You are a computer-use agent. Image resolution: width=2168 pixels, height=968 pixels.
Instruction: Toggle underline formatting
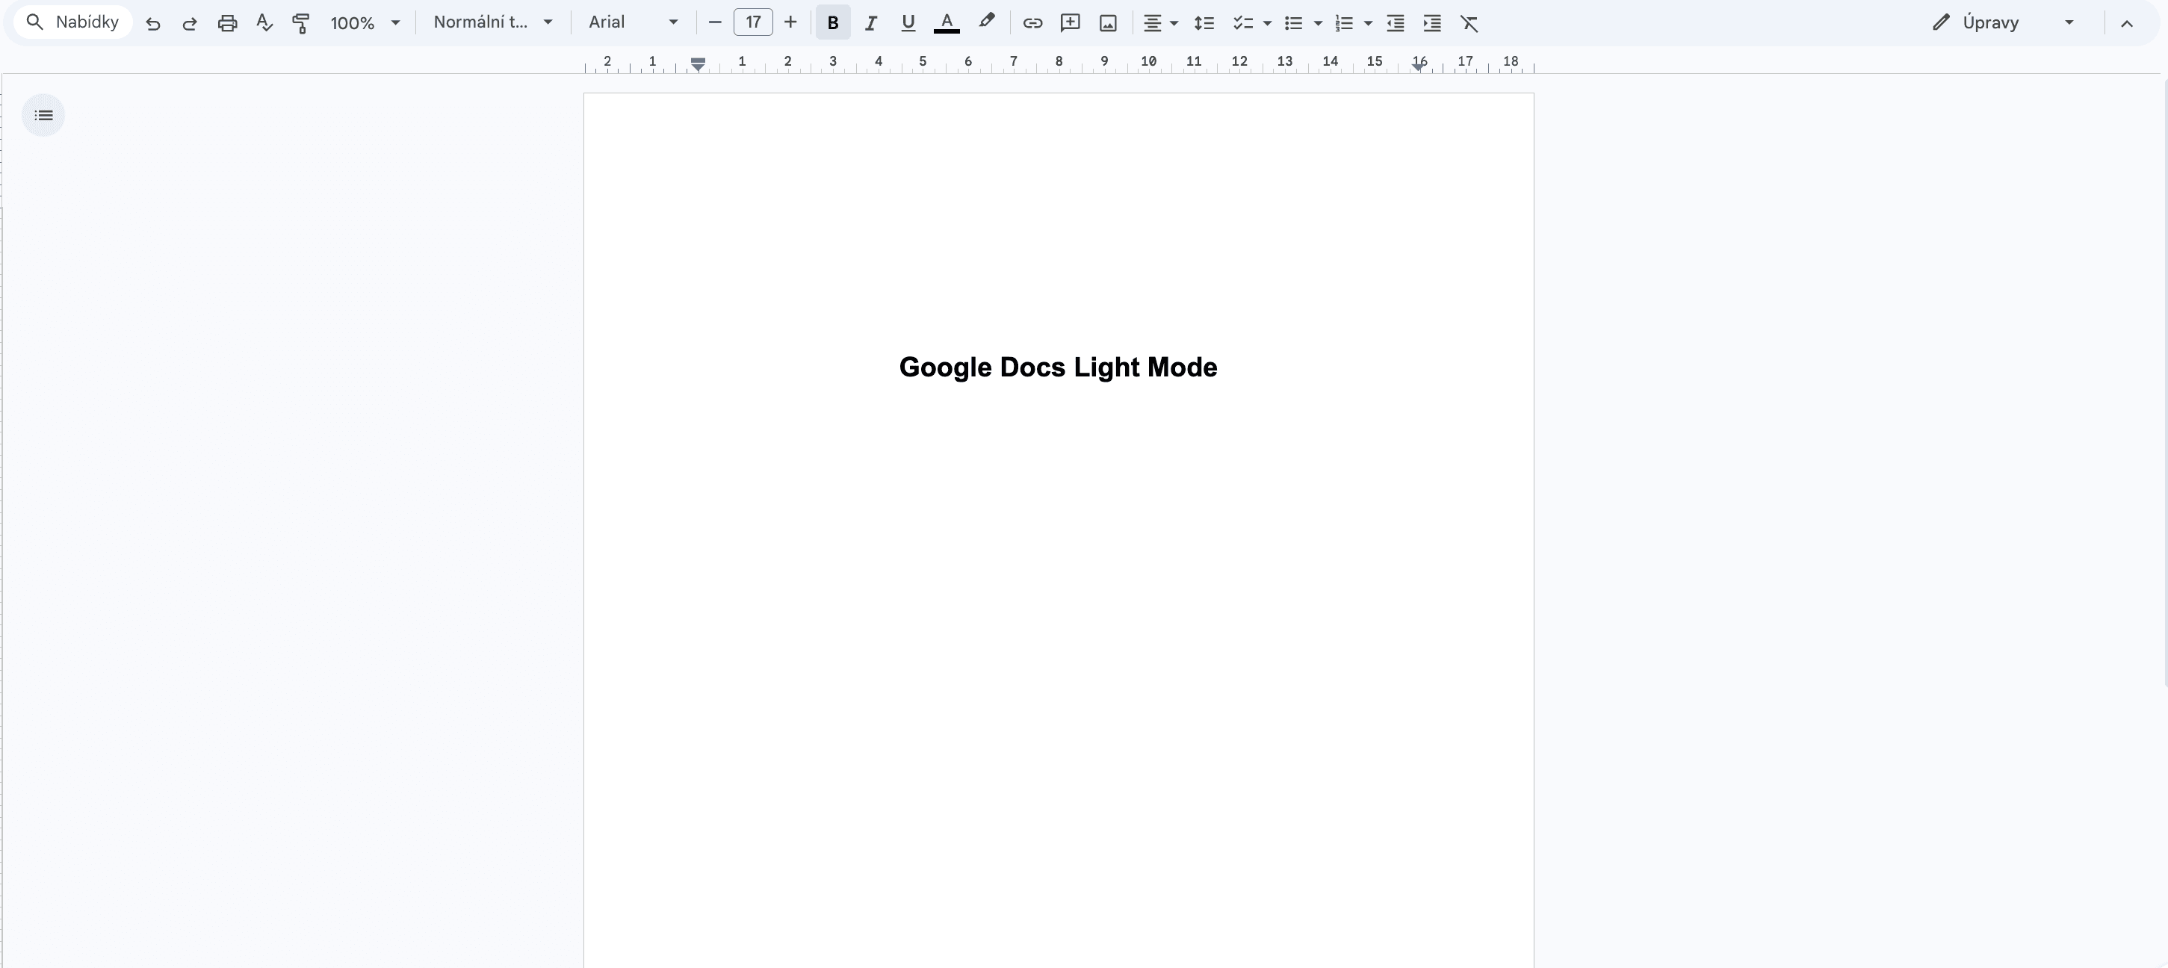point(908,22)
